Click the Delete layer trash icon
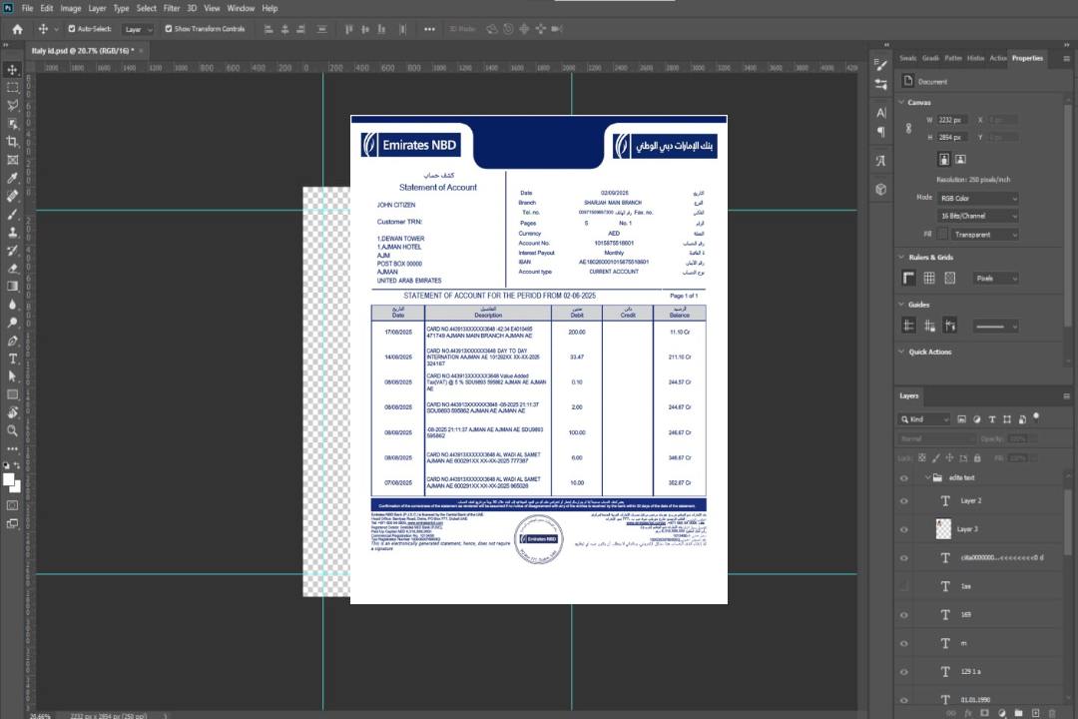 pyautogui.click(x=1052, y=713)
